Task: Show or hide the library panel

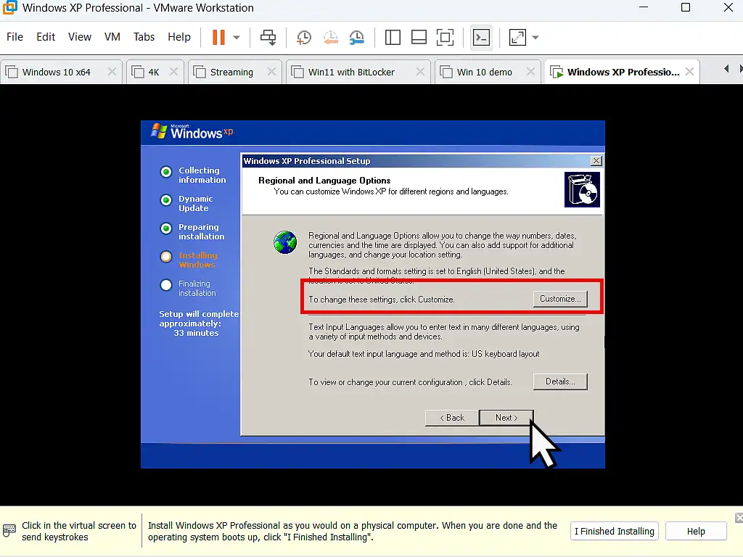Action: 393,37
